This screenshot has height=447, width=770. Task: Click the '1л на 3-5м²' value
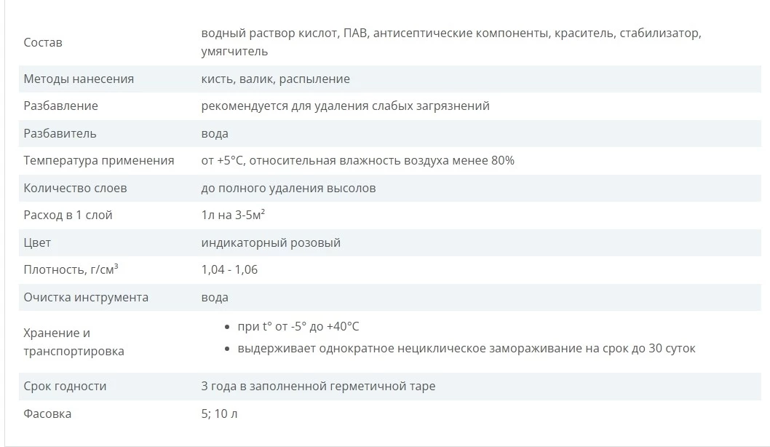(x=234, y=215)
